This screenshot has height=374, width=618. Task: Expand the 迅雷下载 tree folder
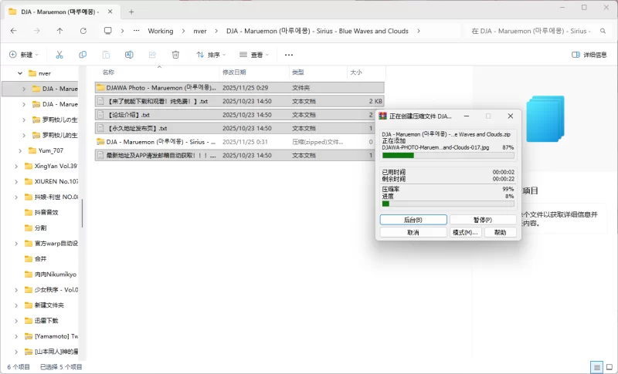[16, 321]
